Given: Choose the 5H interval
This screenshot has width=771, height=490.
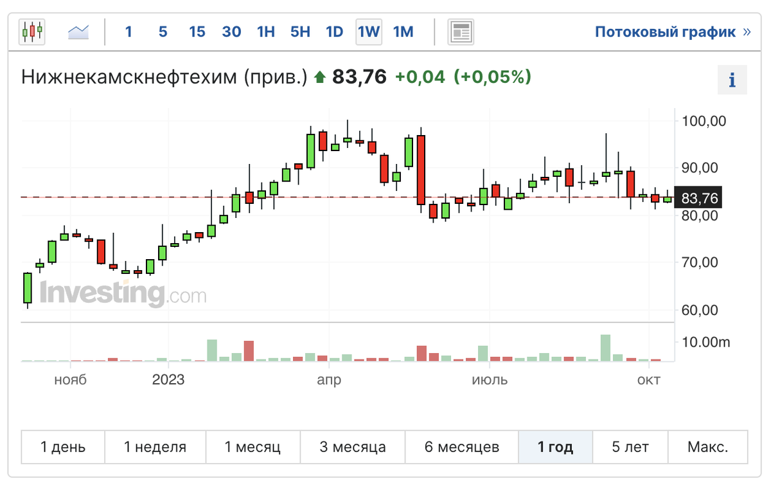Looking at the screenshot, I should pyautogui.click(x=300, y=32).
